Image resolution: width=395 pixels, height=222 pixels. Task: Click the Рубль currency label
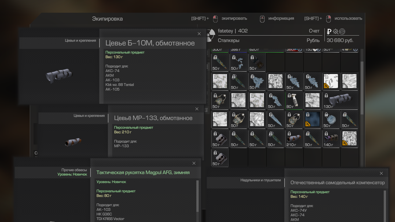(313, 40)
